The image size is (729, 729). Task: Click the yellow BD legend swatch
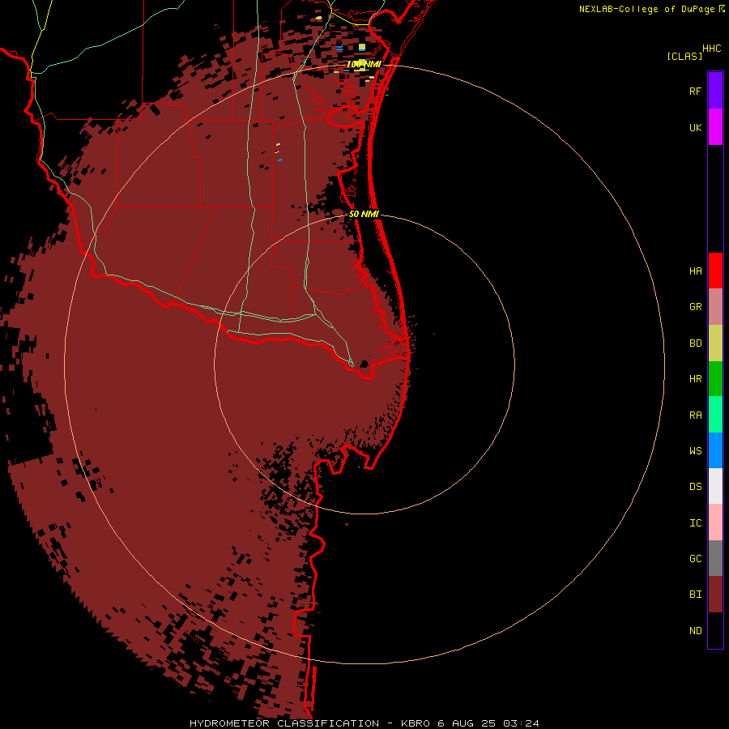tap(715, 343)
